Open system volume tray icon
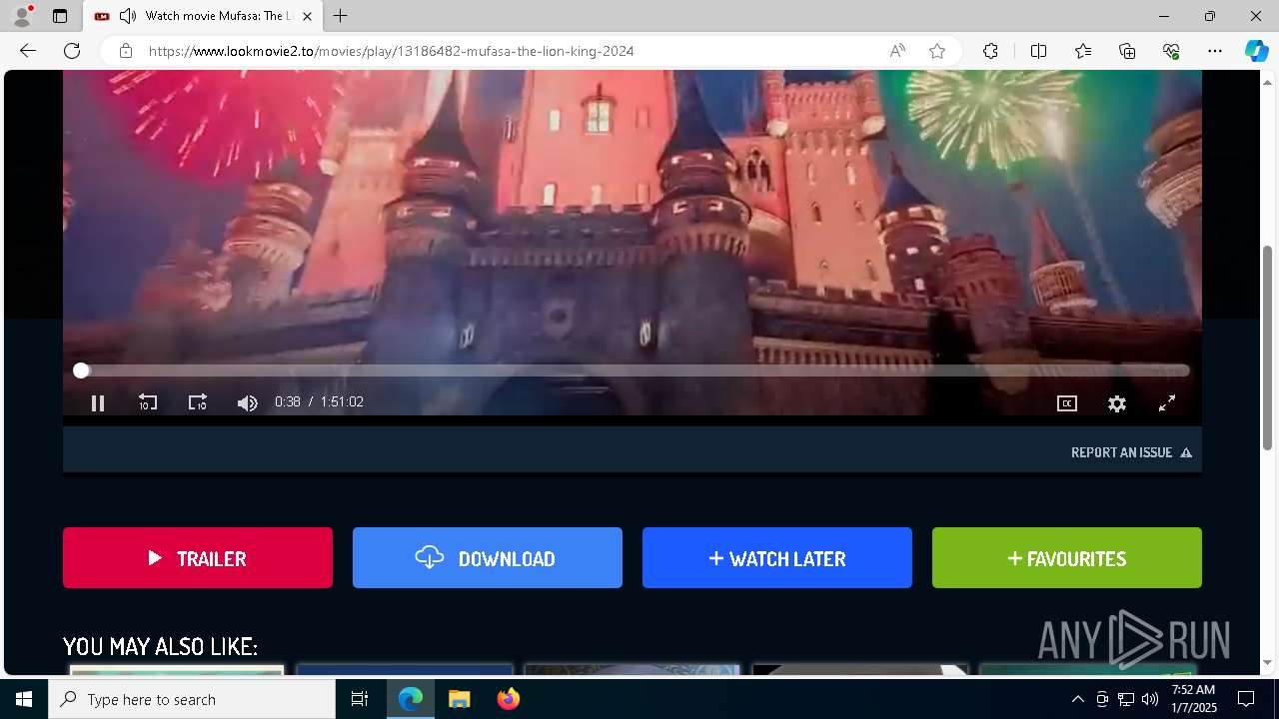 click(x=1150, y=699)
